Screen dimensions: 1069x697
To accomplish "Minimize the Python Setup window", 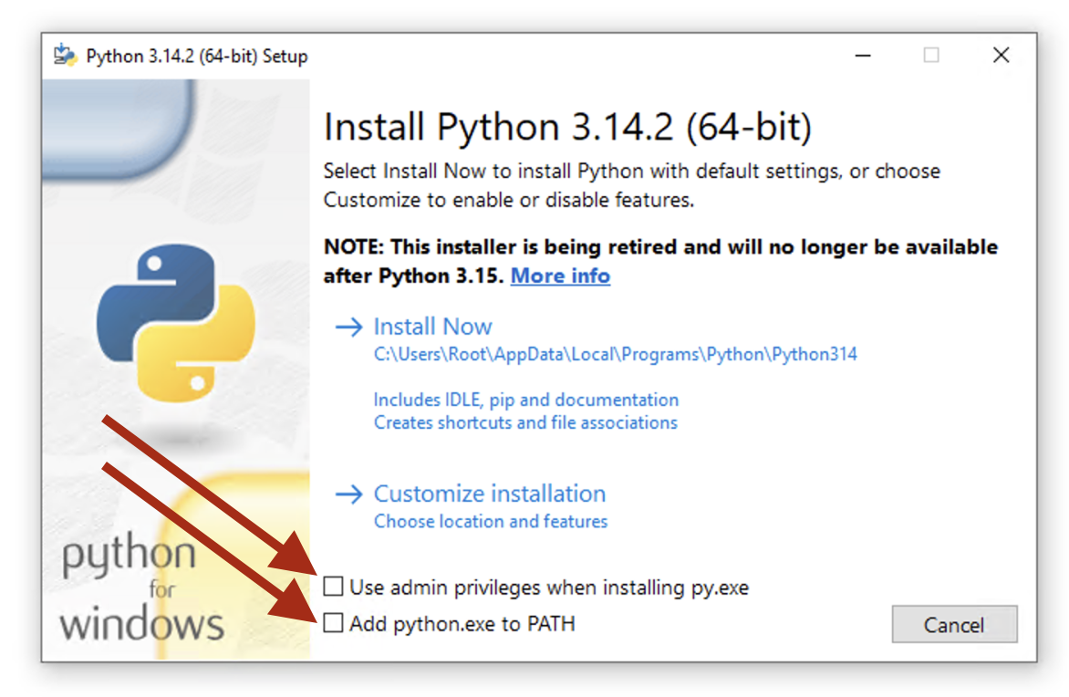I will pos(863,56).
